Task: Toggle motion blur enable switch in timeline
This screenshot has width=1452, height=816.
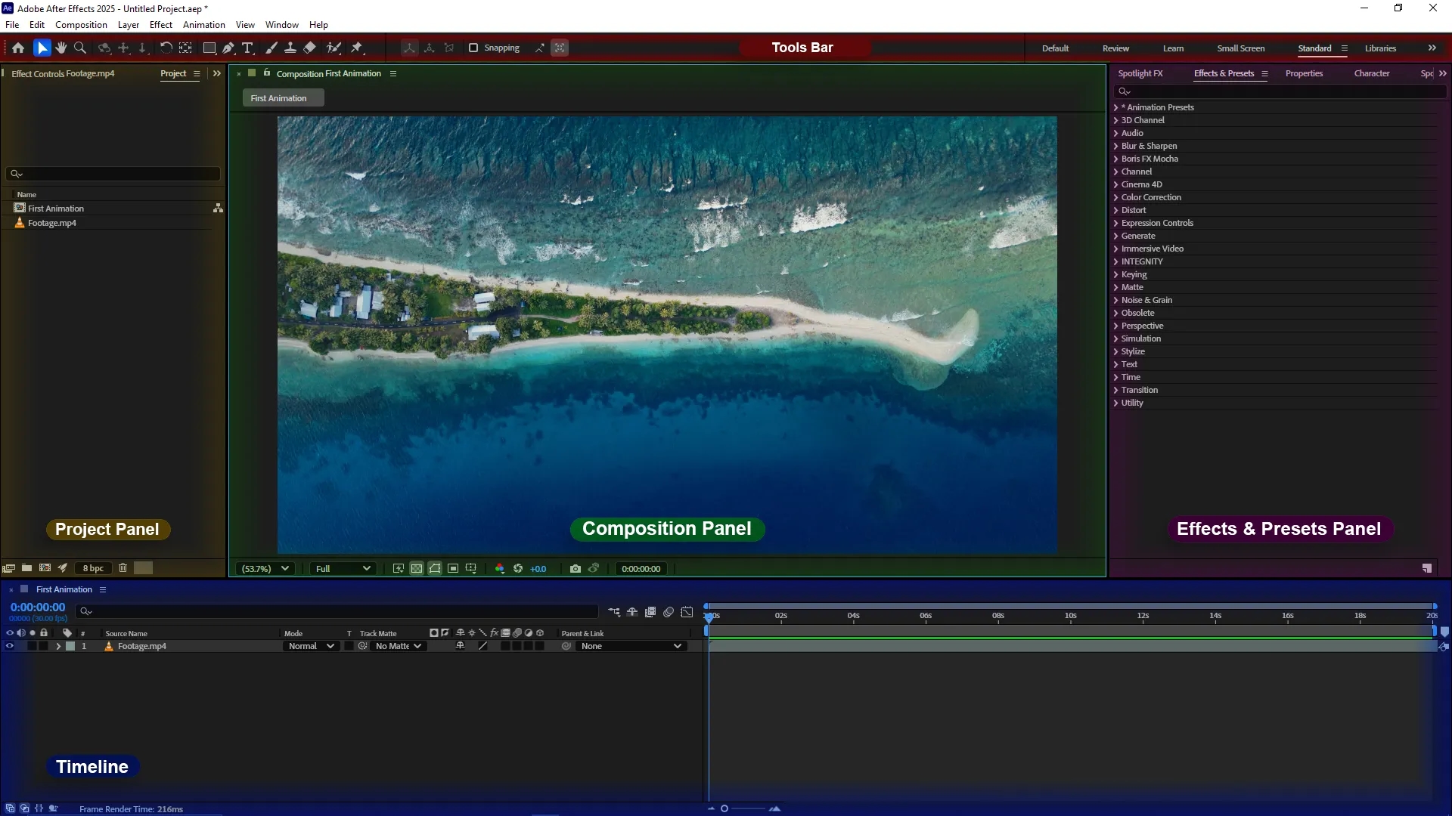Action: click(669, 612)
